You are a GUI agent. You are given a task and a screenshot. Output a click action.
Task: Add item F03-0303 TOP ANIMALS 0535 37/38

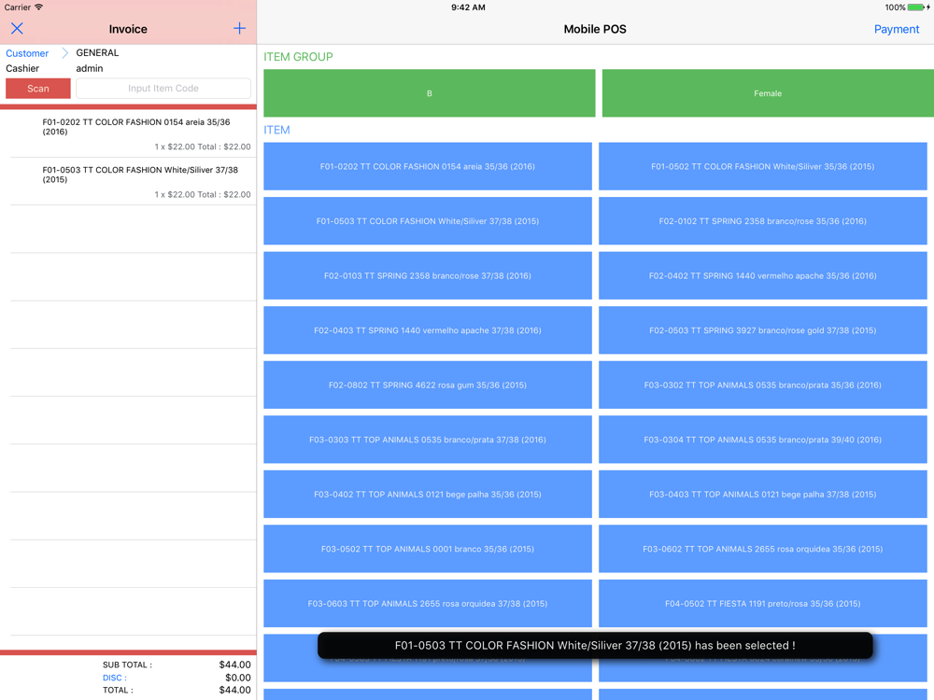(428, 440)
